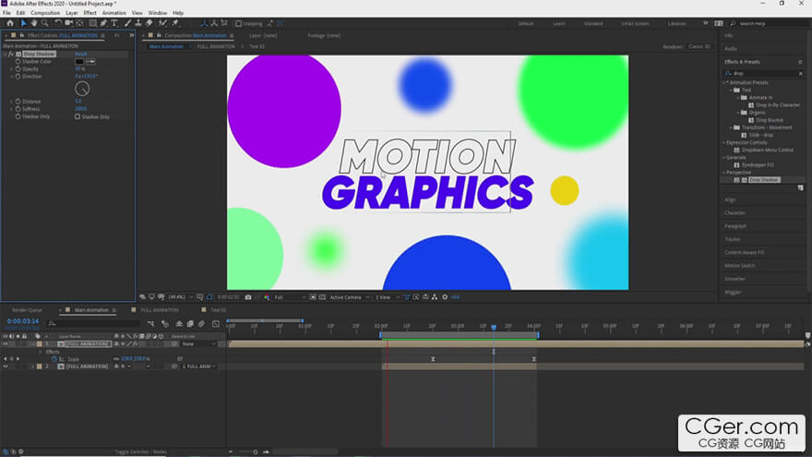Click Motion Blur enable icon in timeline
The height and width of the screenshot is (457, 812).
[201, 324]
